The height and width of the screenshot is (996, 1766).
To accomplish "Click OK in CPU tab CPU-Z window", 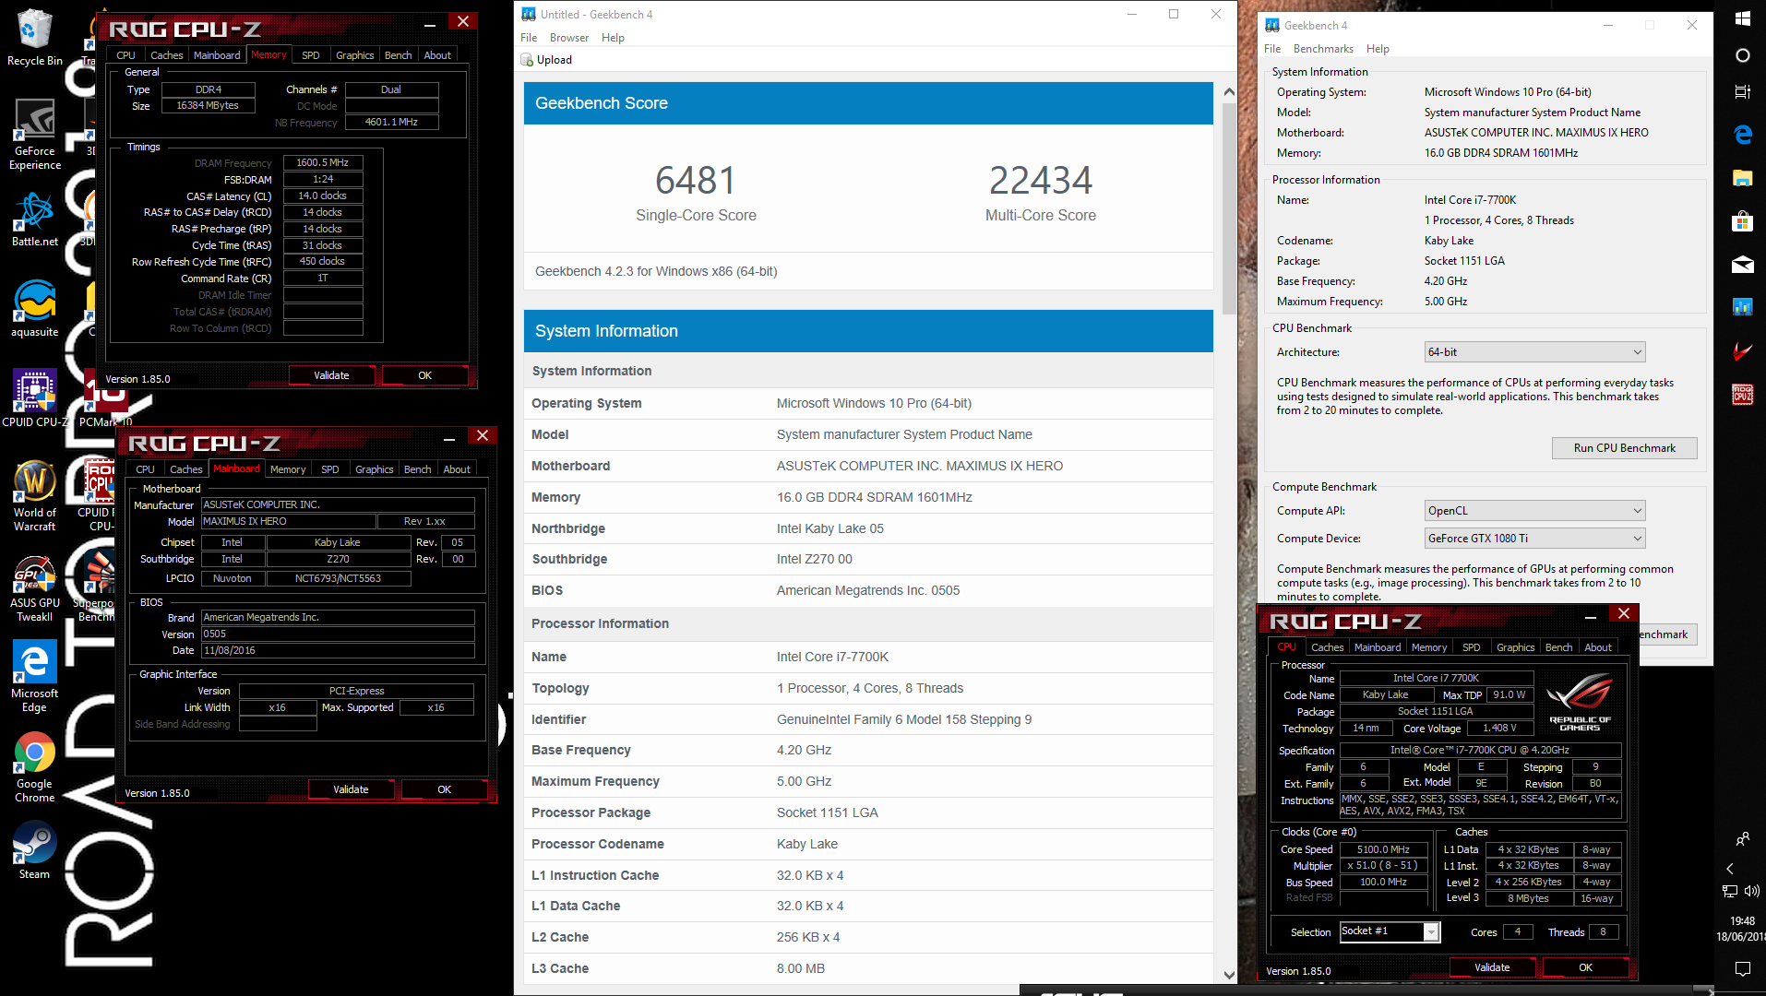I will (x=1585, y=967).
